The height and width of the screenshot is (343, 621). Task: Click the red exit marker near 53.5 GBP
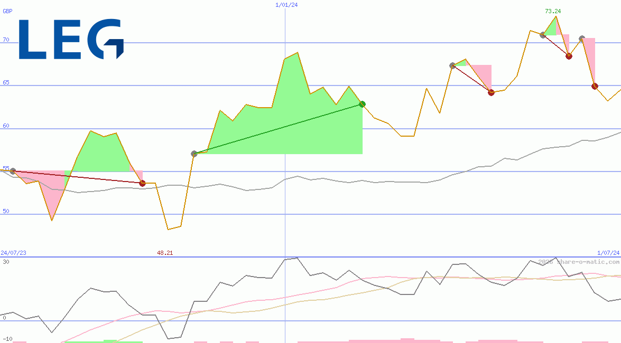143,183
